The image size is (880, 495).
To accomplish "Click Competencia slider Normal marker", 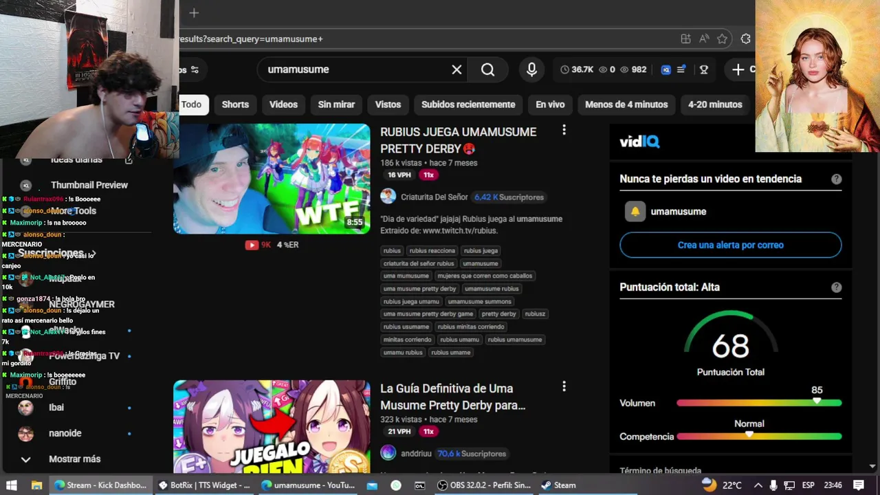I will (x=749, y=434).
